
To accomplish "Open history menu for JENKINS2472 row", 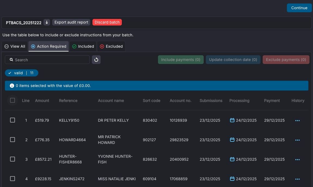I will coord(297,179).
